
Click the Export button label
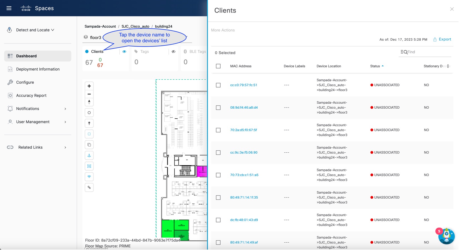click(445, 39)
